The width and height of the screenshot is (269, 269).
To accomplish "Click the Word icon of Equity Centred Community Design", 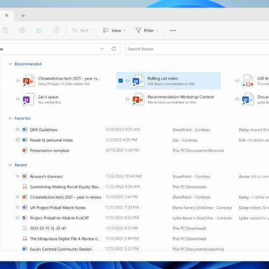I will 25,249.
